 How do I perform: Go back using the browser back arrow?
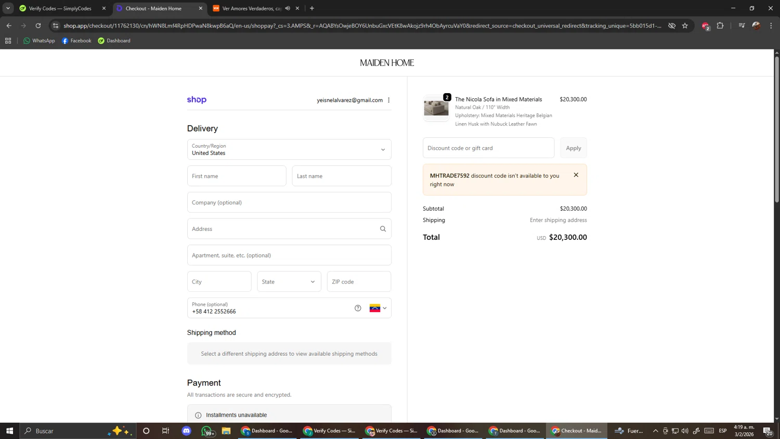tap(9, 25)
